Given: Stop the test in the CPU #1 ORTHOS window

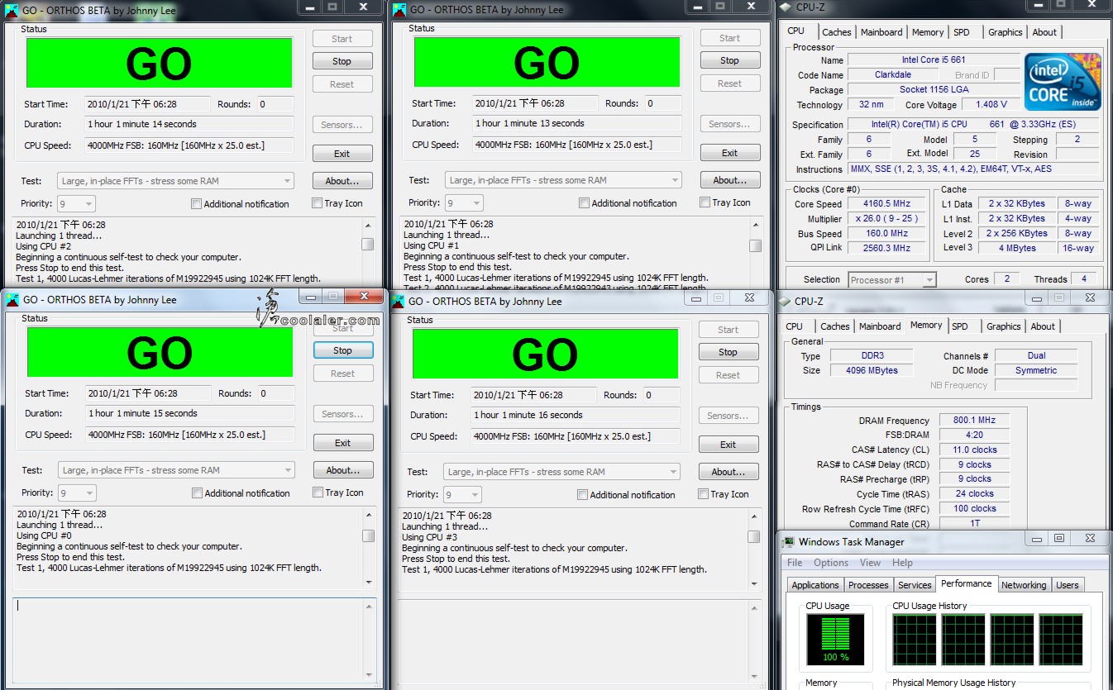Looking at the screenshot, I should (729, 60).
